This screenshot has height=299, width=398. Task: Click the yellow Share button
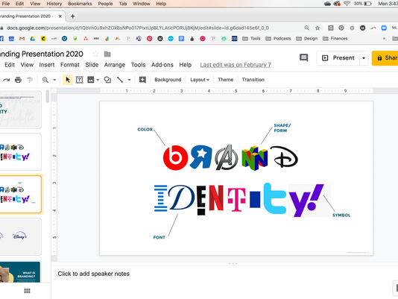click(x=385, y=58)
